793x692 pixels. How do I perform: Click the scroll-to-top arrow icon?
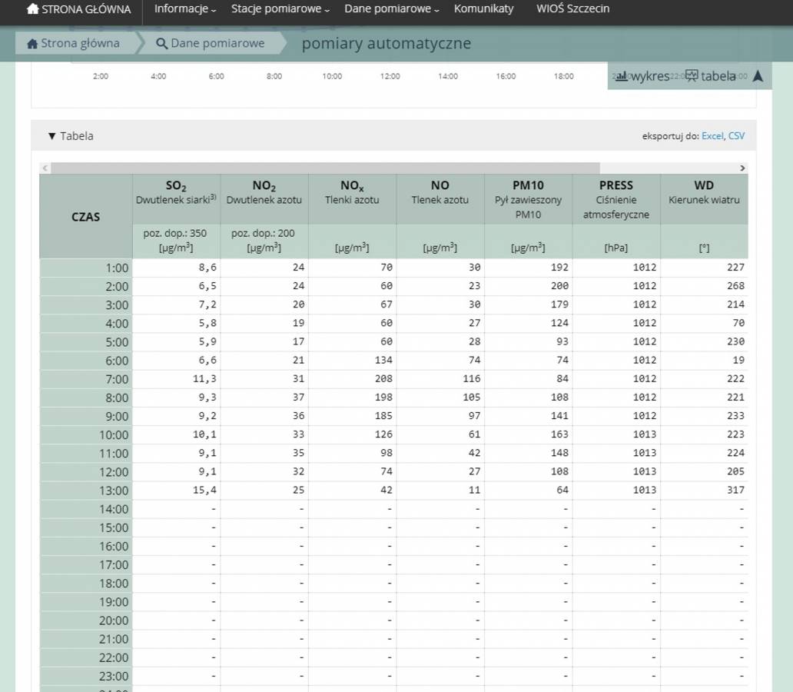click(758, 76)
